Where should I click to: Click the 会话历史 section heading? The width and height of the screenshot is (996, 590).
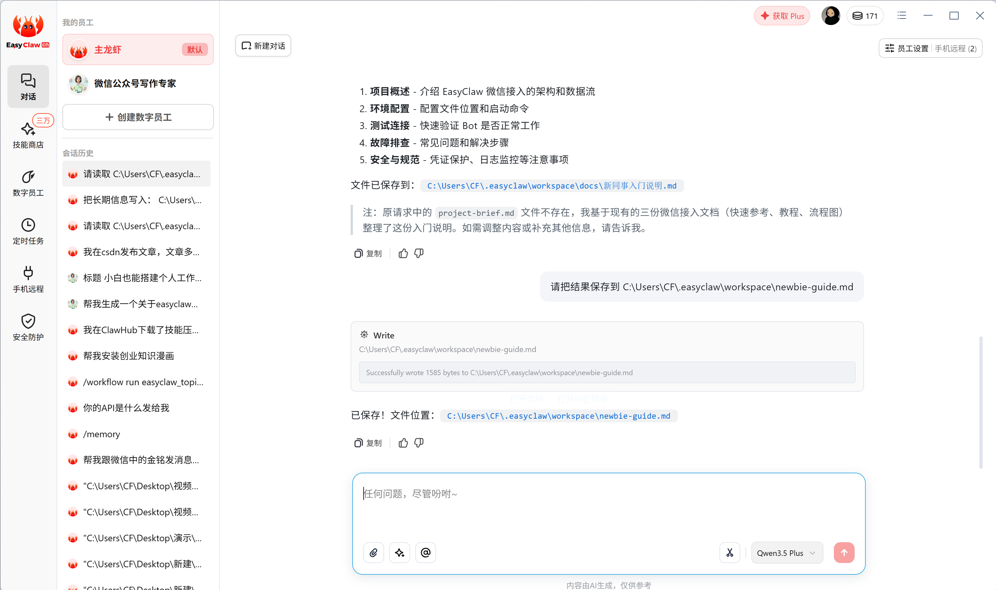(78, 153)
